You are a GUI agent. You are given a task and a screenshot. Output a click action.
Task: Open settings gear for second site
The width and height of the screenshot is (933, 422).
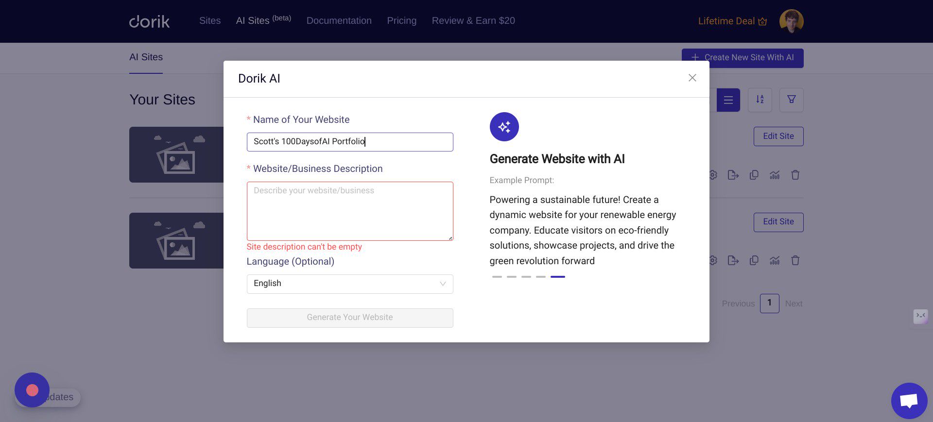[713, 260]
